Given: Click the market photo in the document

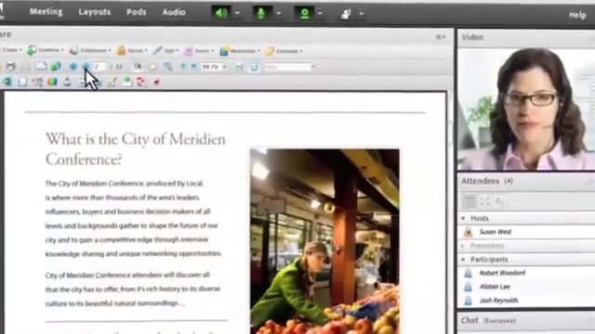Looking at the screenshot, I should [x=324, y=241].
